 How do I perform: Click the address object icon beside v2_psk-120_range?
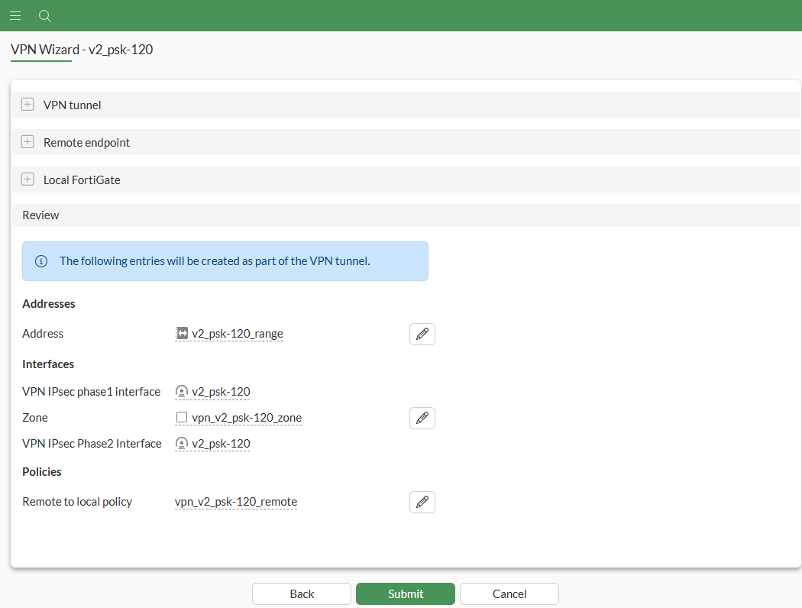180,333
